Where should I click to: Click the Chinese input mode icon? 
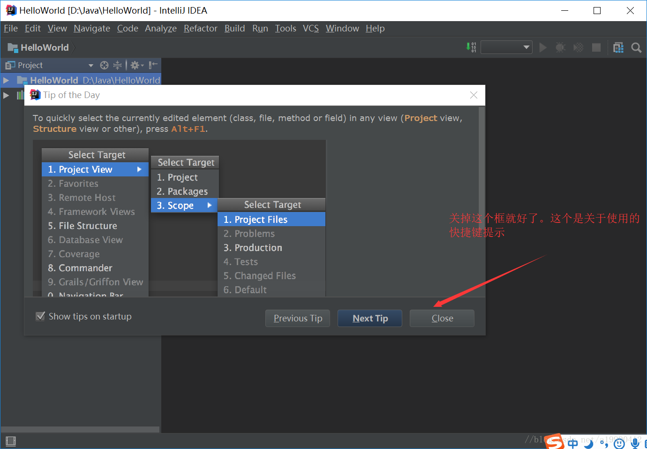[x=573, y=443]
